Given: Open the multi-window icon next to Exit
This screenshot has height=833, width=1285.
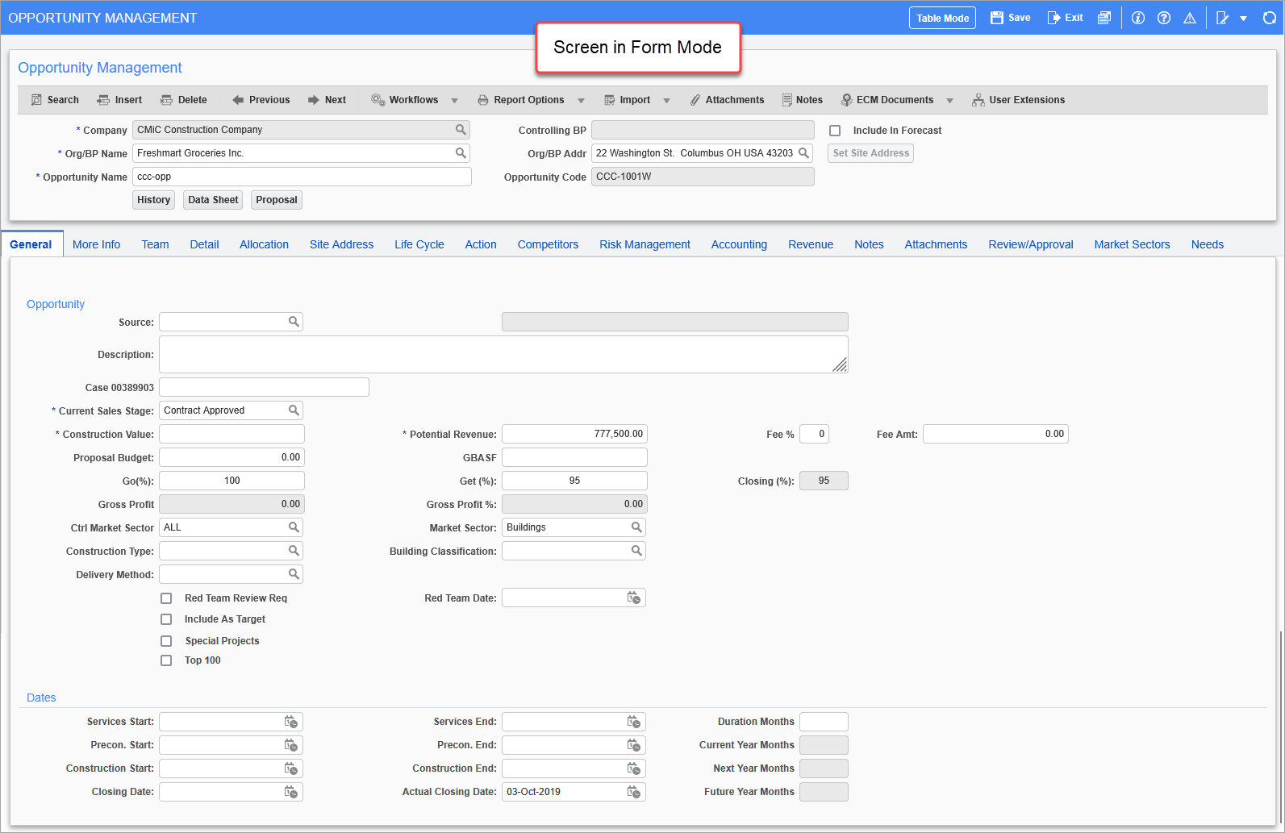Looking at the screenshot, I should [1104, 18].
